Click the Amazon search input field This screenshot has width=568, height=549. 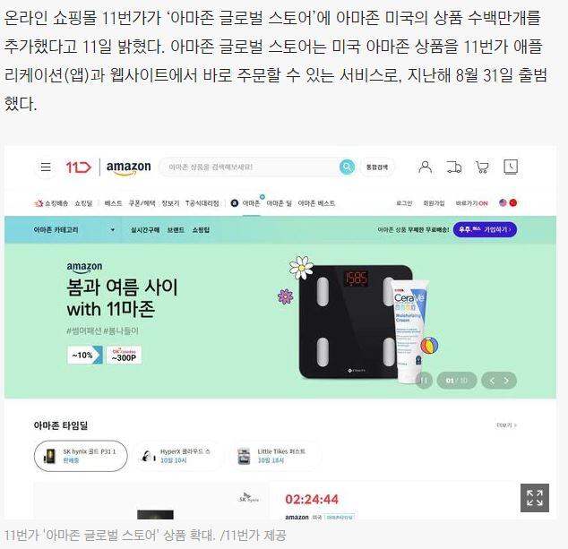tap(250, 167)
